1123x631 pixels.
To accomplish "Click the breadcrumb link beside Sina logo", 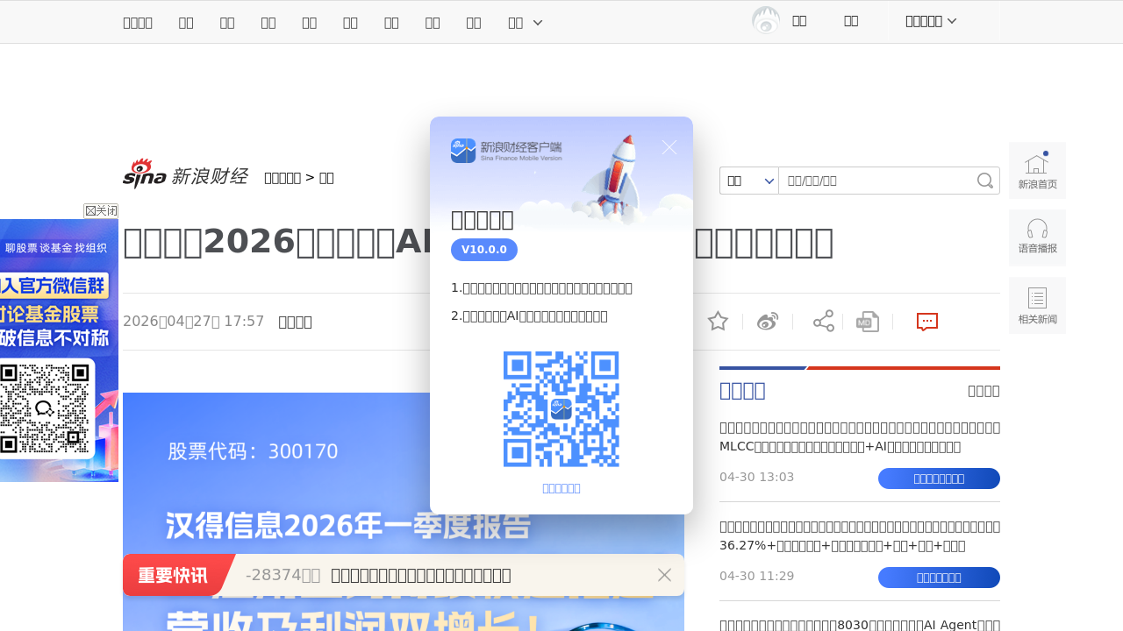I will pyautogui.click(x=283, y=178).
